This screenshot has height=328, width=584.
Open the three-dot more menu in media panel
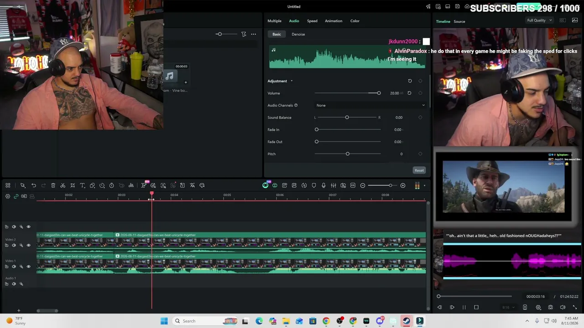[254, 34]
